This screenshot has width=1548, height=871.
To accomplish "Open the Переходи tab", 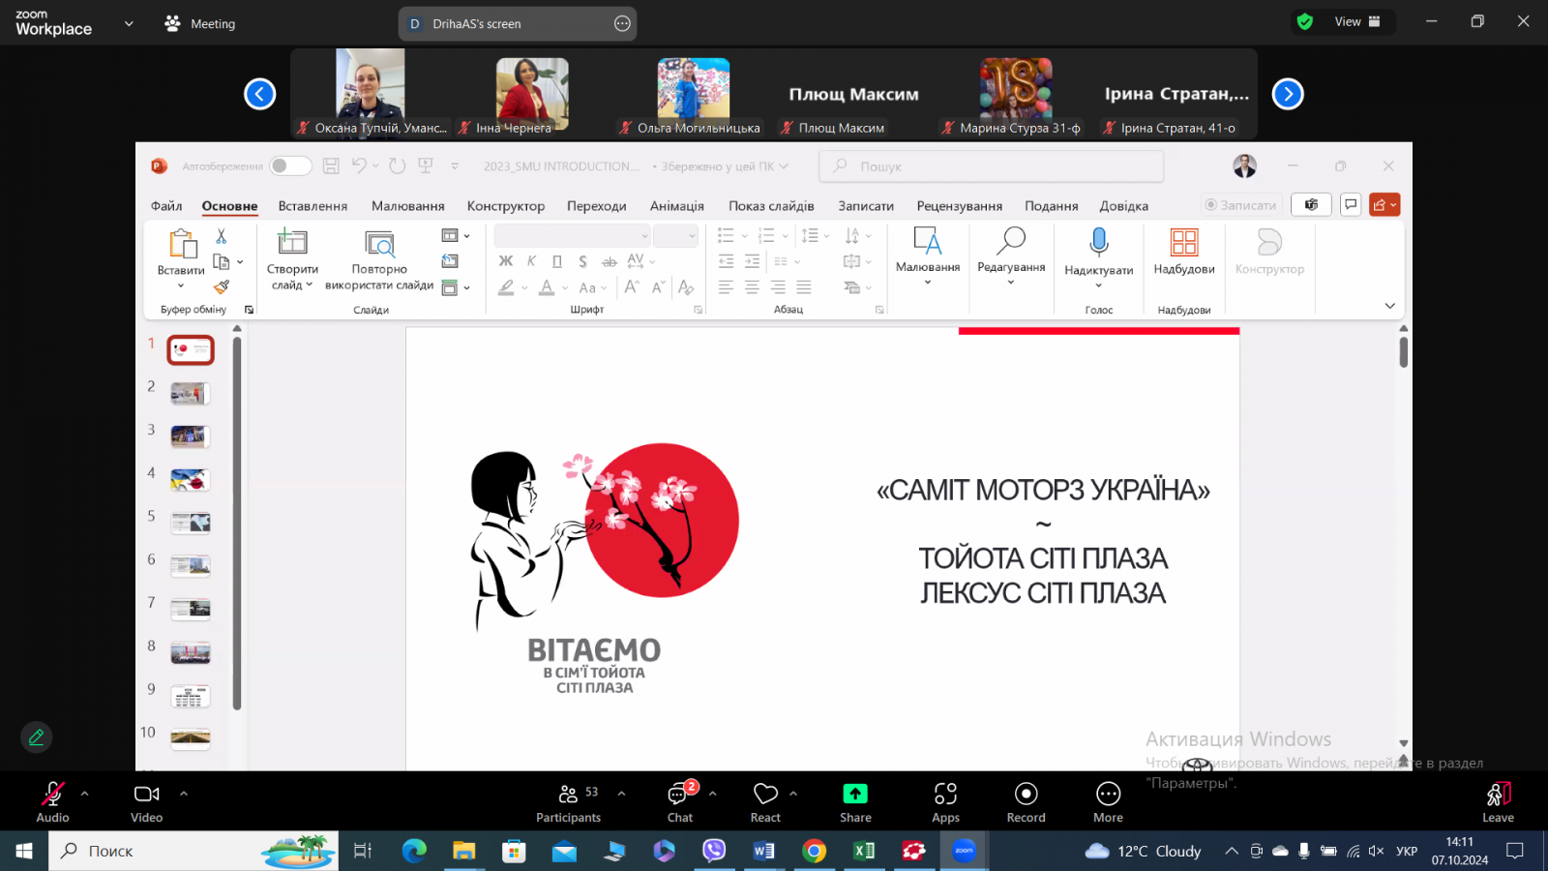I will point(597,206).
